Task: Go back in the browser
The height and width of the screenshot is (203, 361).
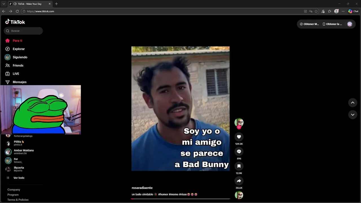Action: tap(4, 11)
